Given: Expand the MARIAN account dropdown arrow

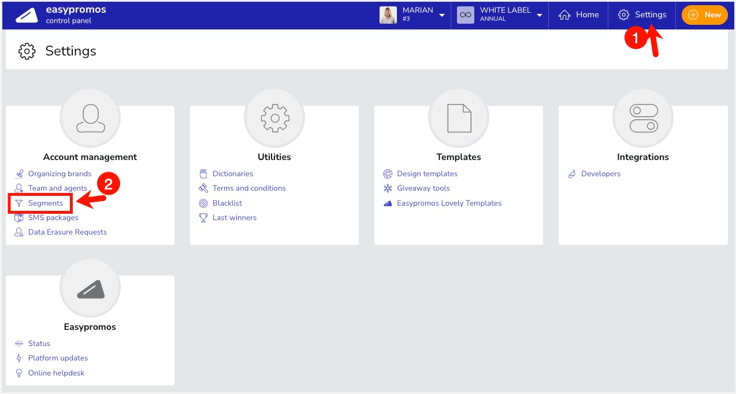Looking at the screenshot, I should [x=442, y=15].
